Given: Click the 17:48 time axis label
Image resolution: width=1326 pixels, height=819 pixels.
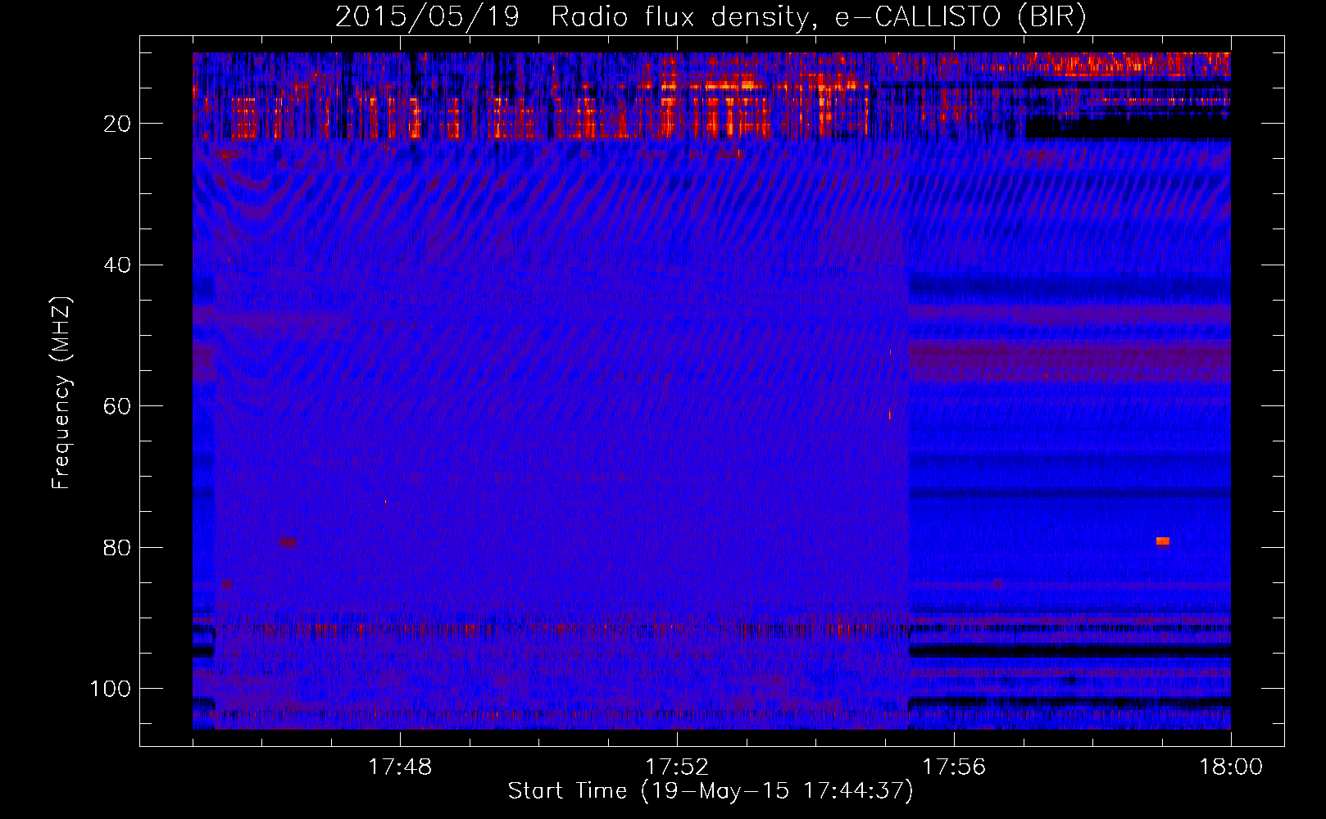Looking at the screenshot, I should point(400,767).
